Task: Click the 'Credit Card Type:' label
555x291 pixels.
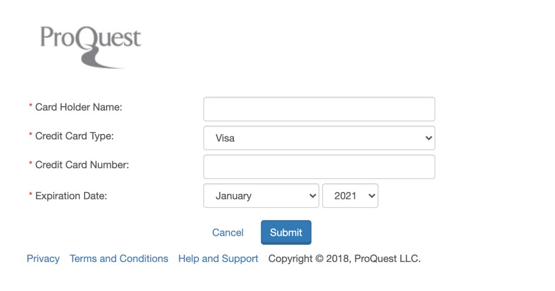Action: (x=74, y=136)
